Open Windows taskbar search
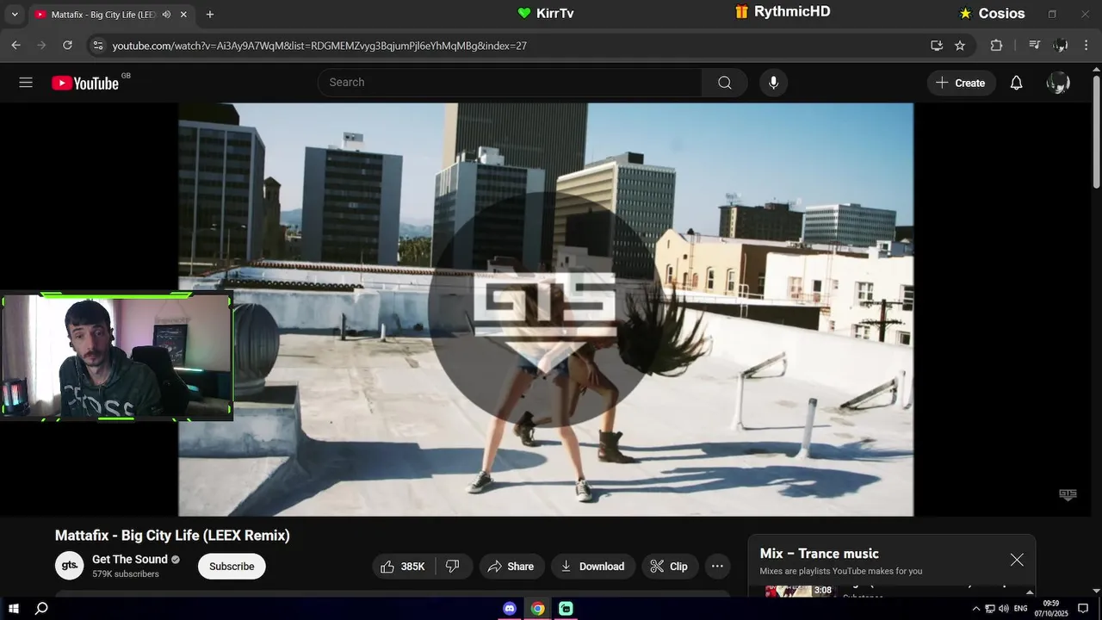This screenshot has width=1102, height=620. [41, 609]
